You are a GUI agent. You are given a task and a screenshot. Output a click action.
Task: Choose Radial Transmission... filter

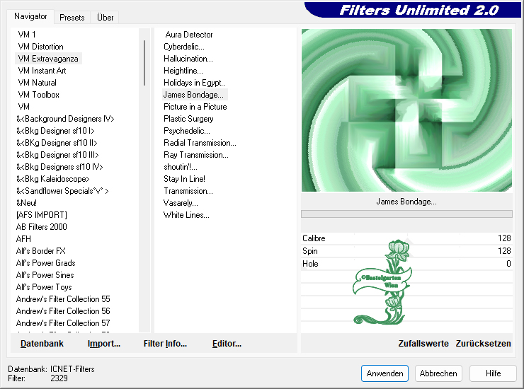pyautogui.click(x=200, y=143)
